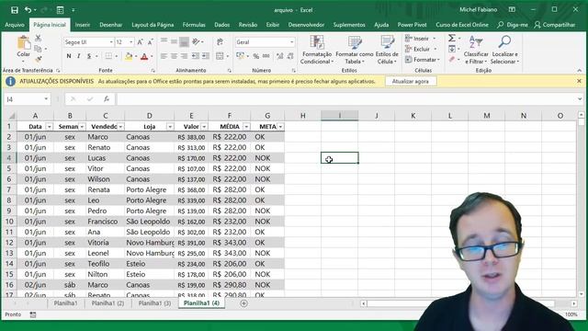This screenshot has width=588, height=331.
Task: Increase font size with the larger A icon
Action: [x=140, y=42]
